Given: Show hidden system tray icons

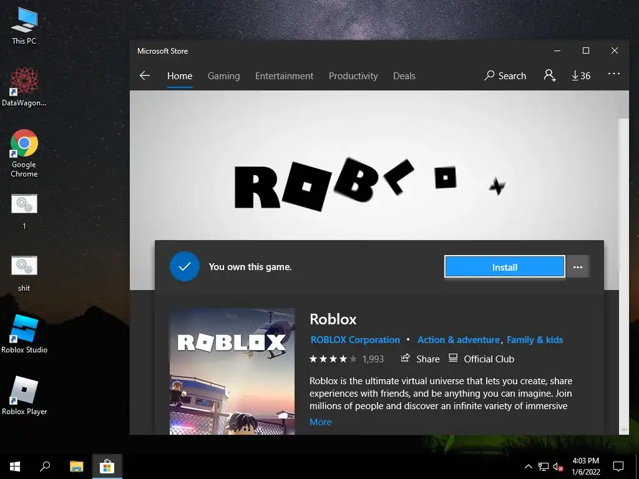Looking at the screenshot, I should [528, 467].
